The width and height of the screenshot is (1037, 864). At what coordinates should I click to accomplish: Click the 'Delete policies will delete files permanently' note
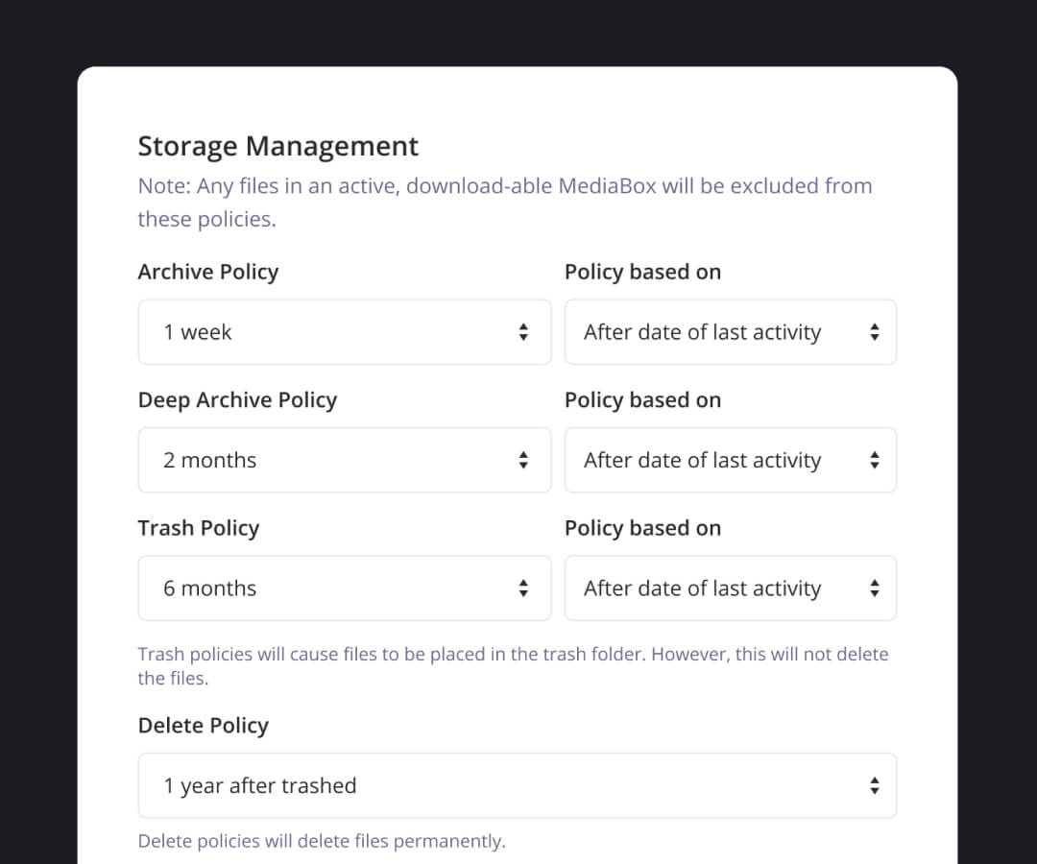point(321,841)
